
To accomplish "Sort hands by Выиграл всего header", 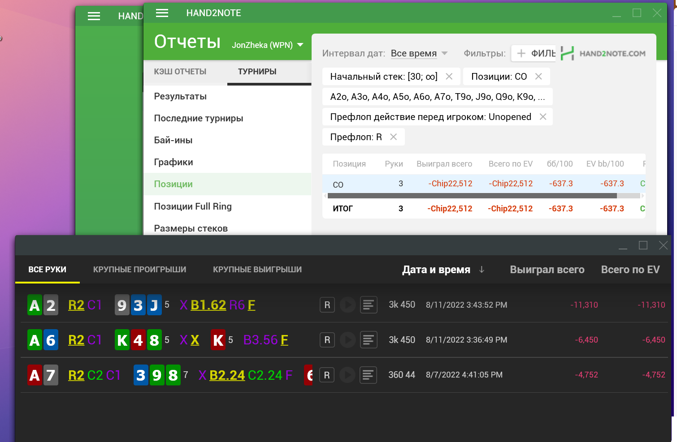I will 547,270.
